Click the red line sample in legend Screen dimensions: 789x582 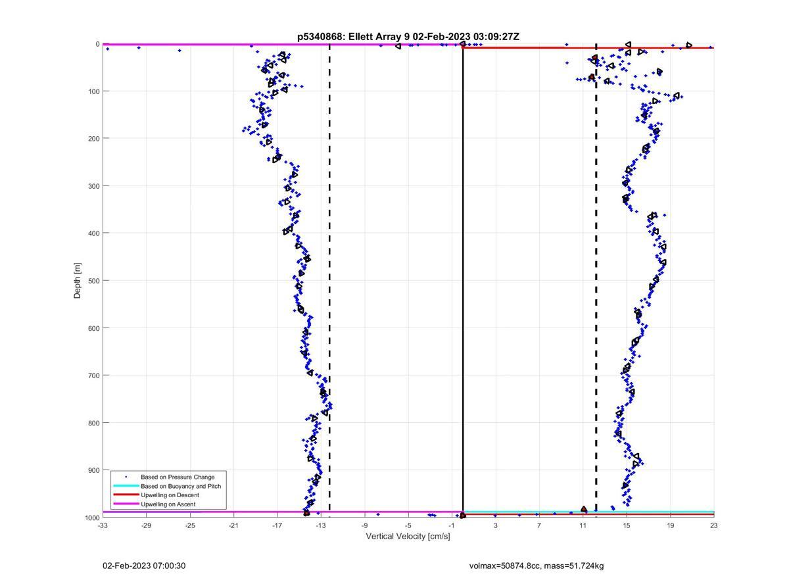(126, 495)
